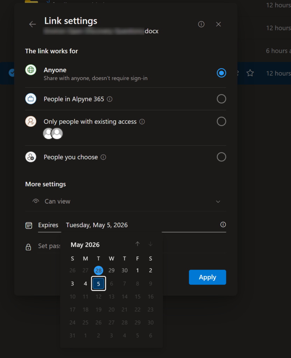Click the add-person icon for People you choose

click(x=30, y=157)
